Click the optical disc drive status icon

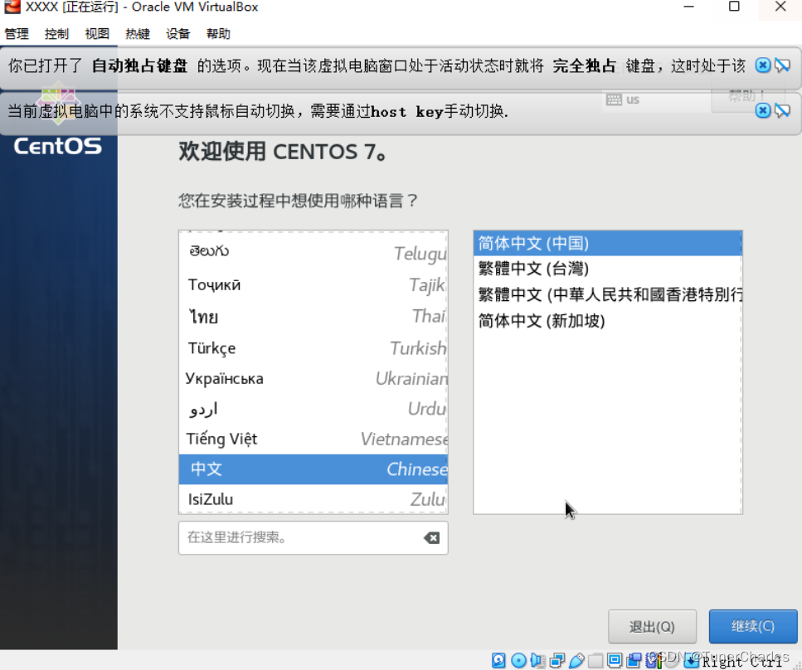[x=518, y=660]
